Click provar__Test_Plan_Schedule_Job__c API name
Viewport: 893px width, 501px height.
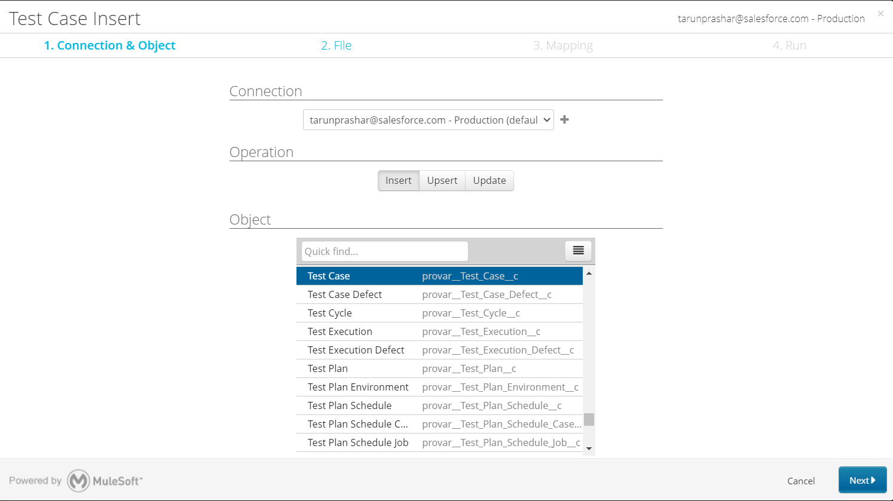pos(501,442)
